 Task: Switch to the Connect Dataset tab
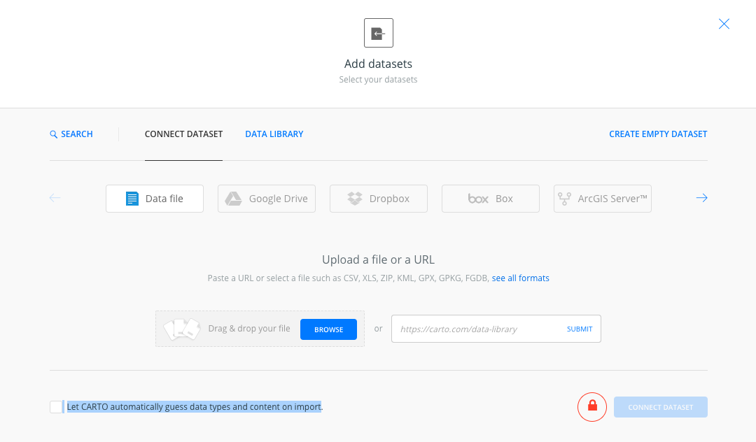183,134
